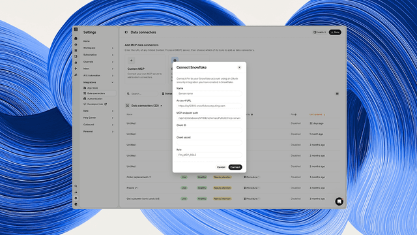The height and width of the screenshot is (235, 417).
Task: Click the grid icon beside Data connectors (22)
Action: pos(128,106)
